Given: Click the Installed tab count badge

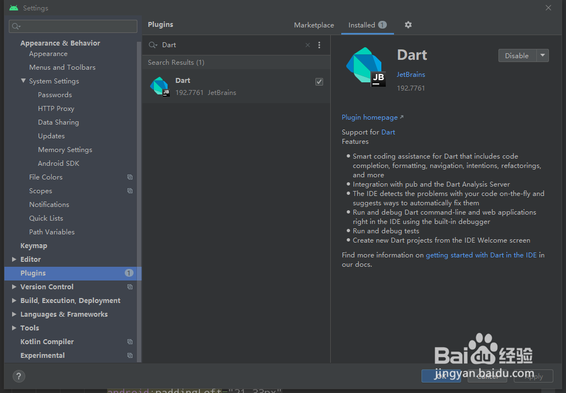Looking at the screenshot, I should click(382, 25).
